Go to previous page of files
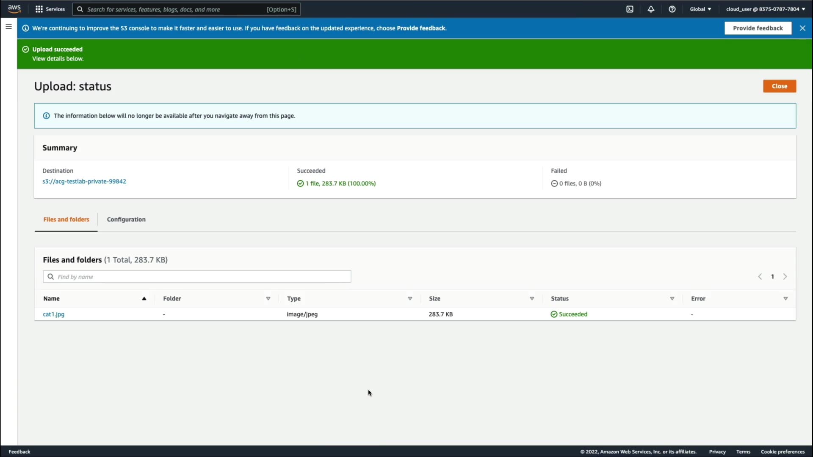This screenshot has width=813, height=457. 760,277
